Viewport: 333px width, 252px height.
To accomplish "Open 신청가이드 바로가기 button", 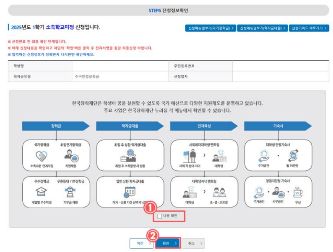I will [309, 28].
